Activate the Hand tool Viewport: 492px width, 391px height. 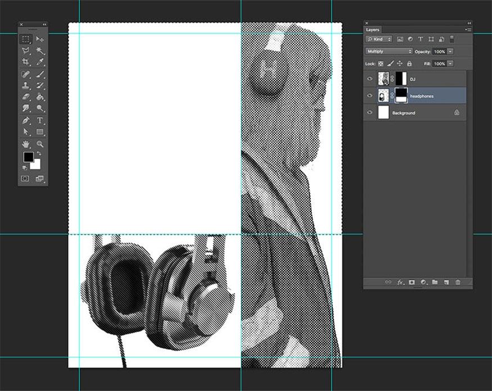(25, 144)
